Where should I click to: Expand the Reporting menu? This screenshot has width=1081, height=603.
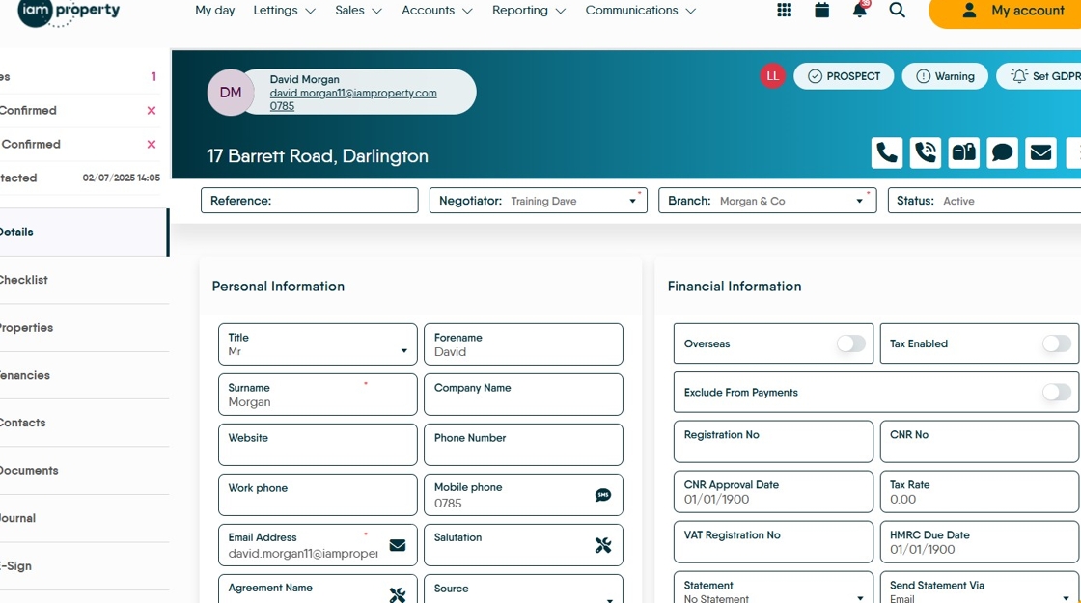click(529, 11)
